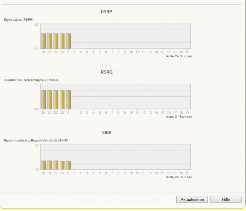Click the 40 axis value on SINR chart
This screenshot has height=211, width=246.
(x=37, y=146)
